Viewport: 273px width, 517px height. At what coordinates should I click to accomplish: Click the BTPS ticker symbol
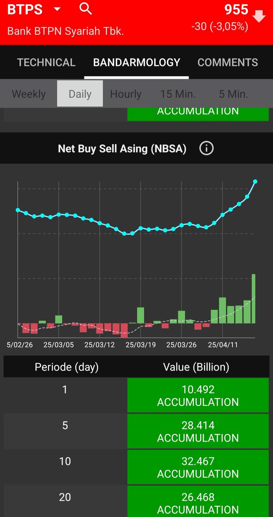pos(25,10)
